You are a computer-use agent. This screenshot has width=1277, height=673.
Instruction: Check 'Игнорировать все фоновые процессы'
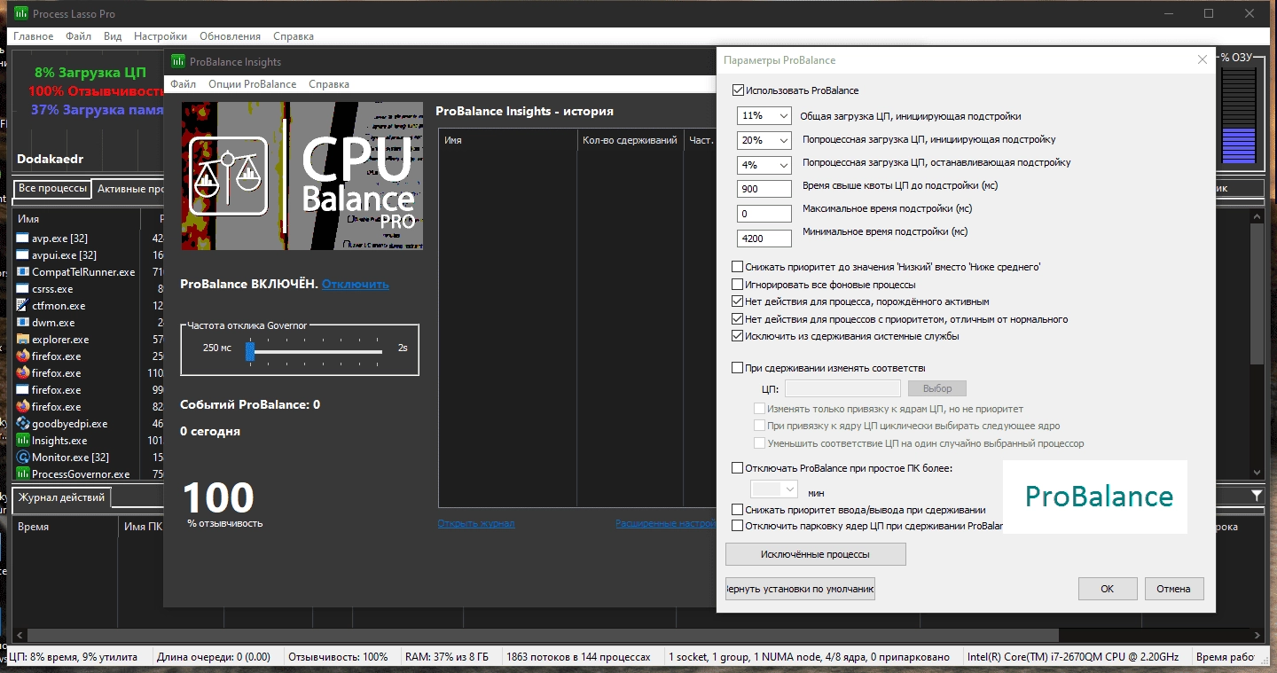click(x=738, y=285)
